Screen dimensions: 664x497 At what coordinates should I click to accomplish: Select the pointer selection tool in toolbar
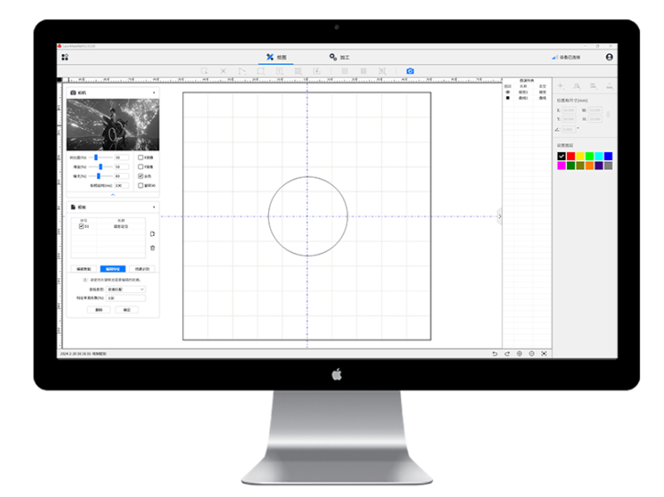pyautogui.click(x=204, y=71)
